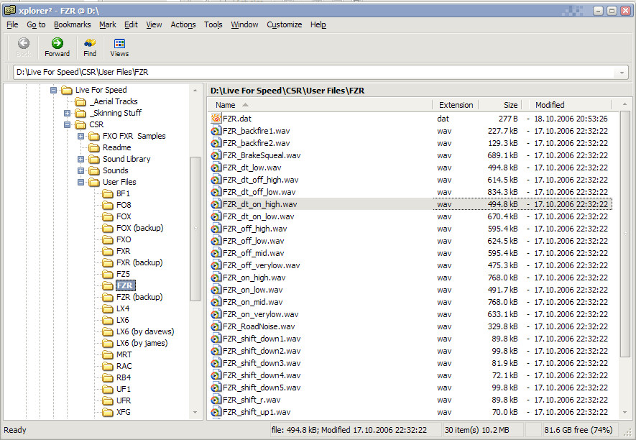The height and width of the screenshot is (440, 636).
Task: Click the address bar path field
Action: pyautogui.click(x=315, y=72)
